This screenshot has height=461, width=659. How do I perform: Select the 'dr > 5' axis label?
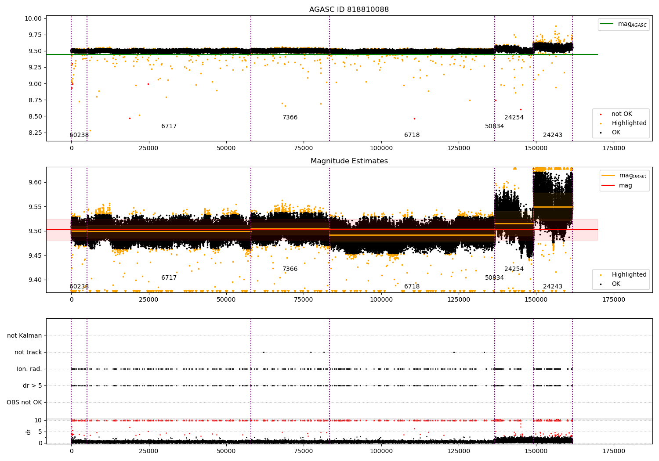coord(33,386)
